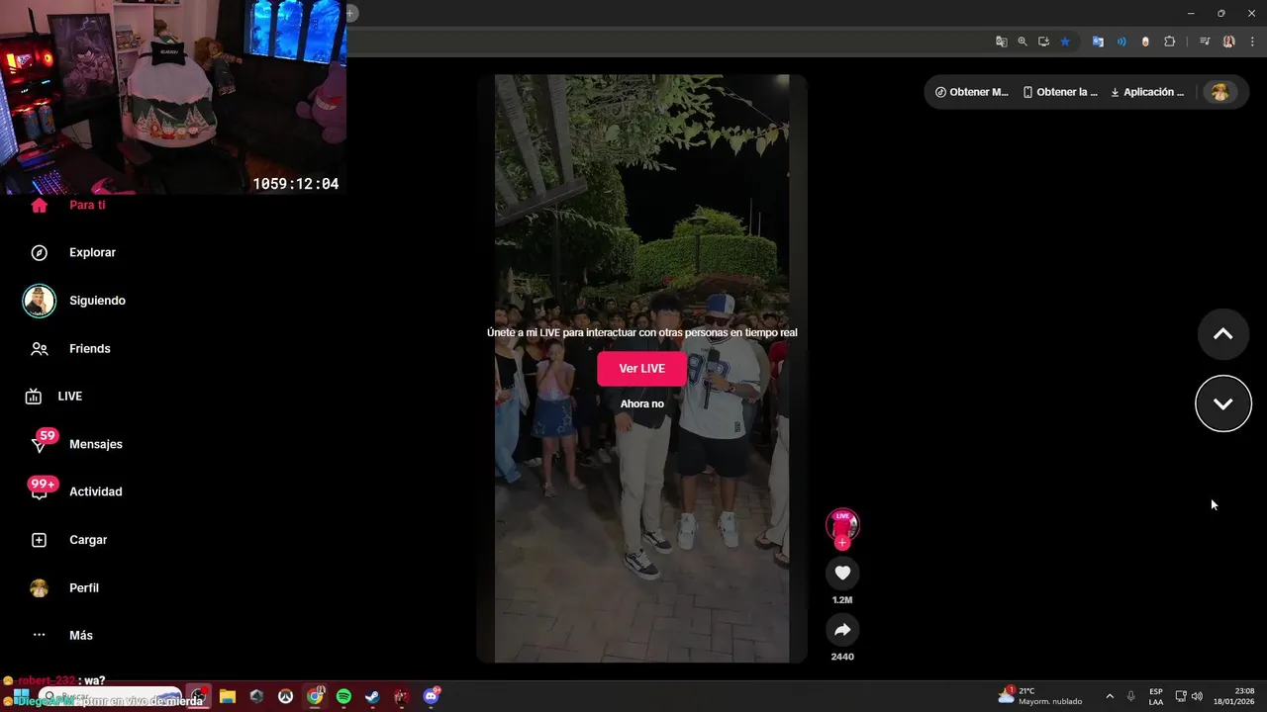Screen dimensions: 1267x712
Task: Click the Obtener M... button
Action: (971, 92)
